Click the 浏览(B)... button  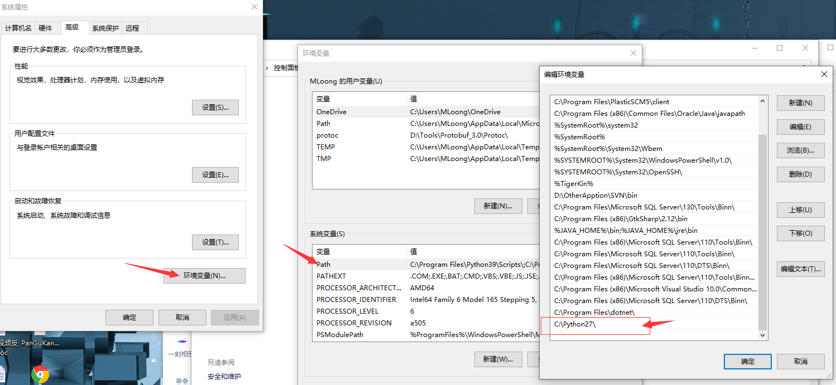coord(800,150)
